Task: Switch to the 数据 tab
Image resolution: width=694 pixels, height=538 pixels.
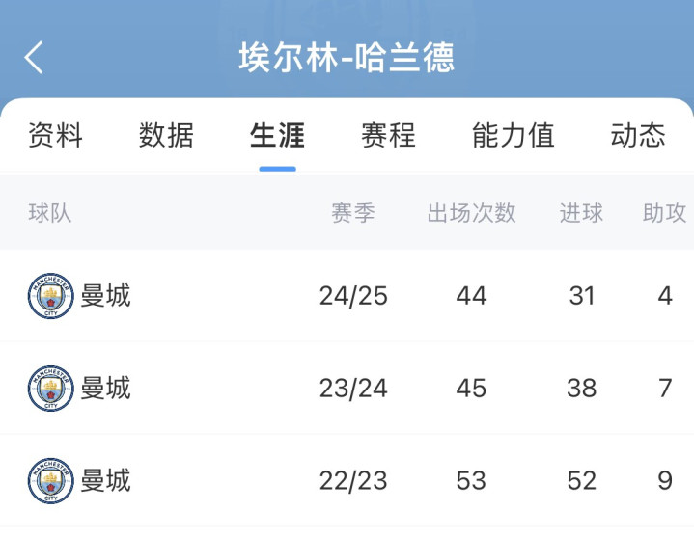Action: 166,135
